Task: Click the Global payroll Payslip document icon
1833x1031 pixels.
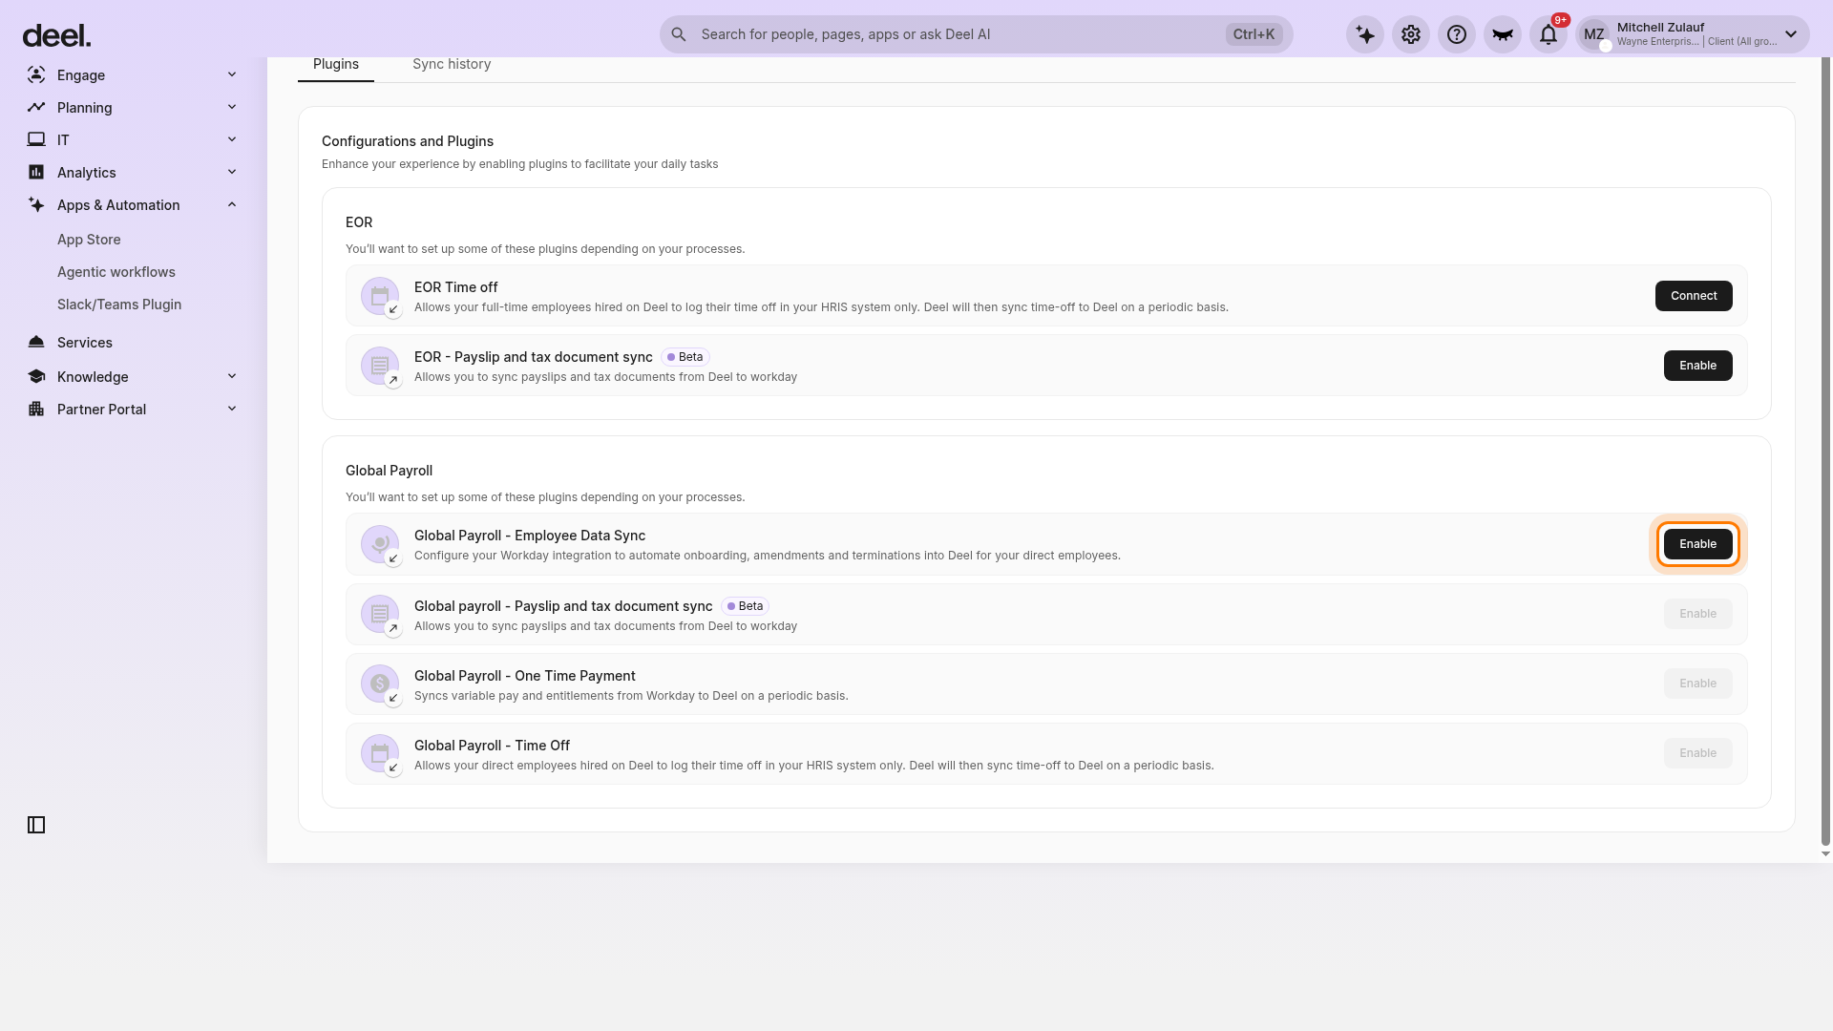Action: [x=380, y=614]
